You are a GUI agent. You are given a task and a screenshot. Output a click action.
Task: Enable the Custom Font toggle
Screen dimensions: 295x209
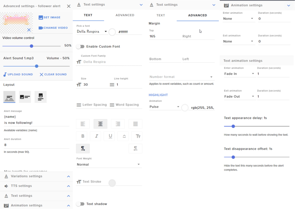80,46
